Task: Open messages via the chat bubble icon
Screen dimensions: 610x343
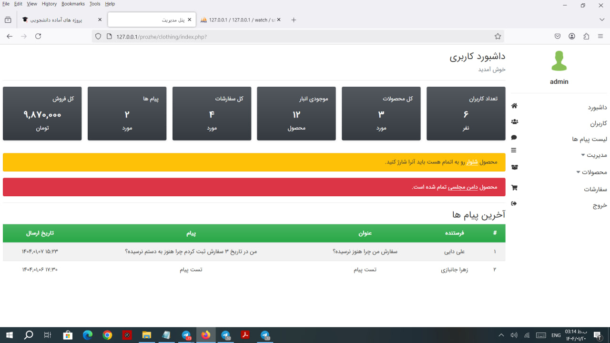Action: point(514,137)
